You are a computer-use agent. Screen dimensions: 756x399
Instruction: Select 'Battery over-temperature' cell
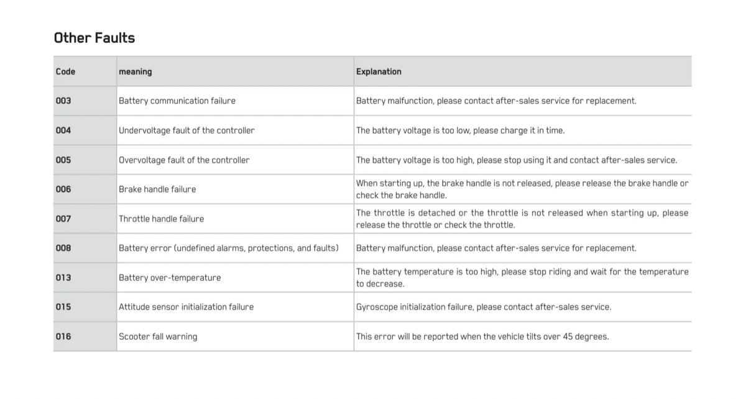click(235, 277)
